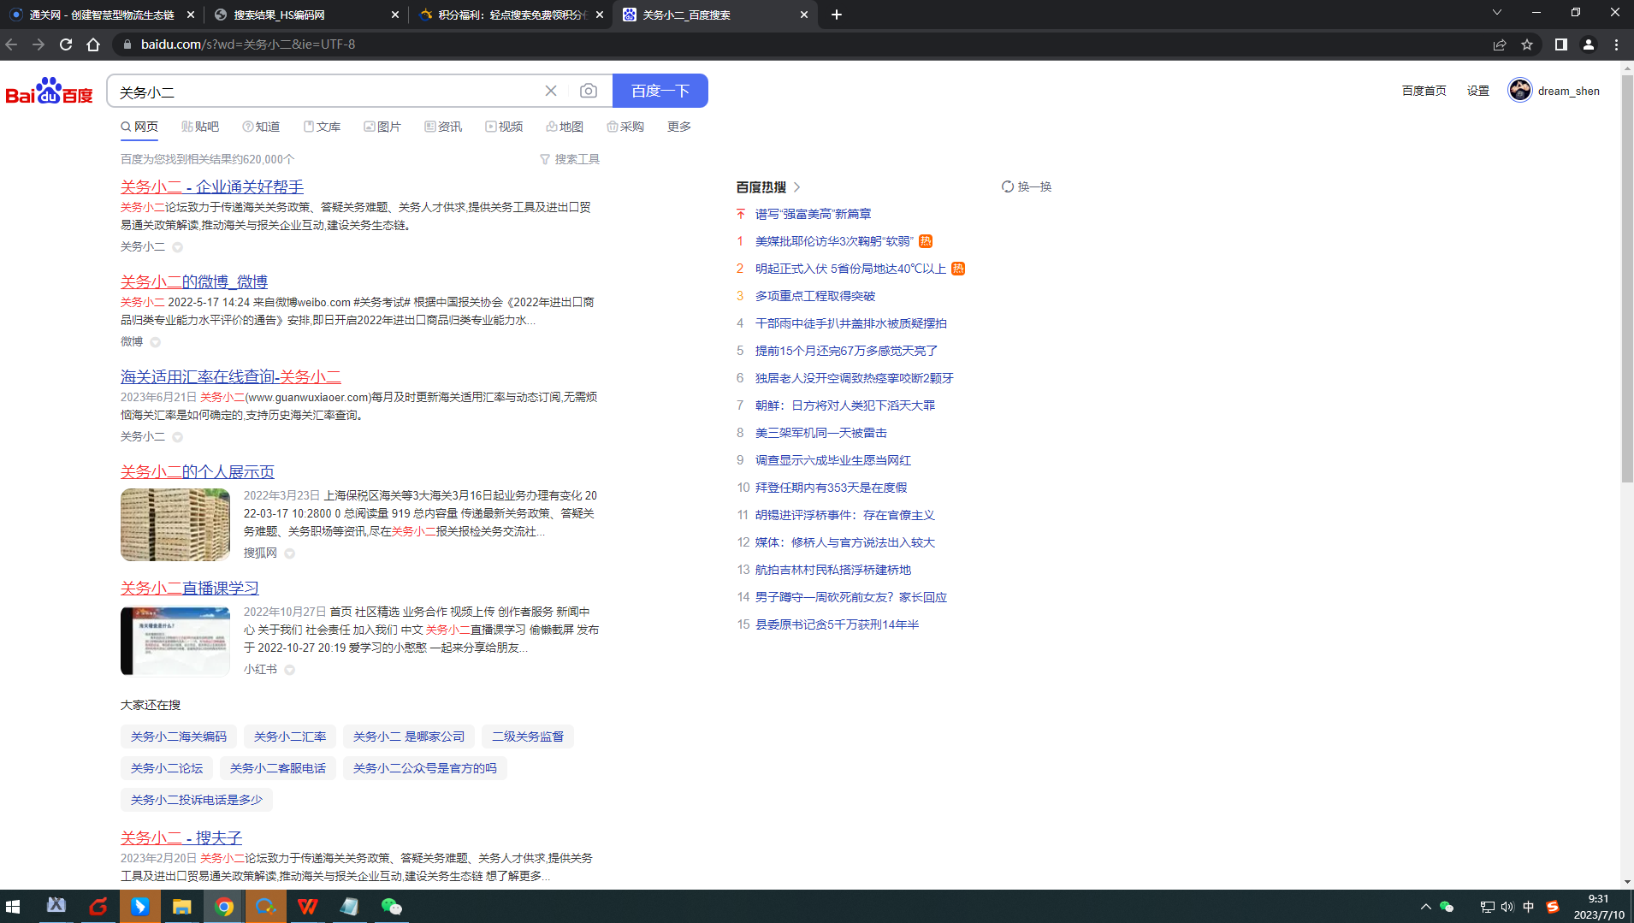Click the 小红书 result thumbnail
1634x923 pixels.
[x=175, y=641]
